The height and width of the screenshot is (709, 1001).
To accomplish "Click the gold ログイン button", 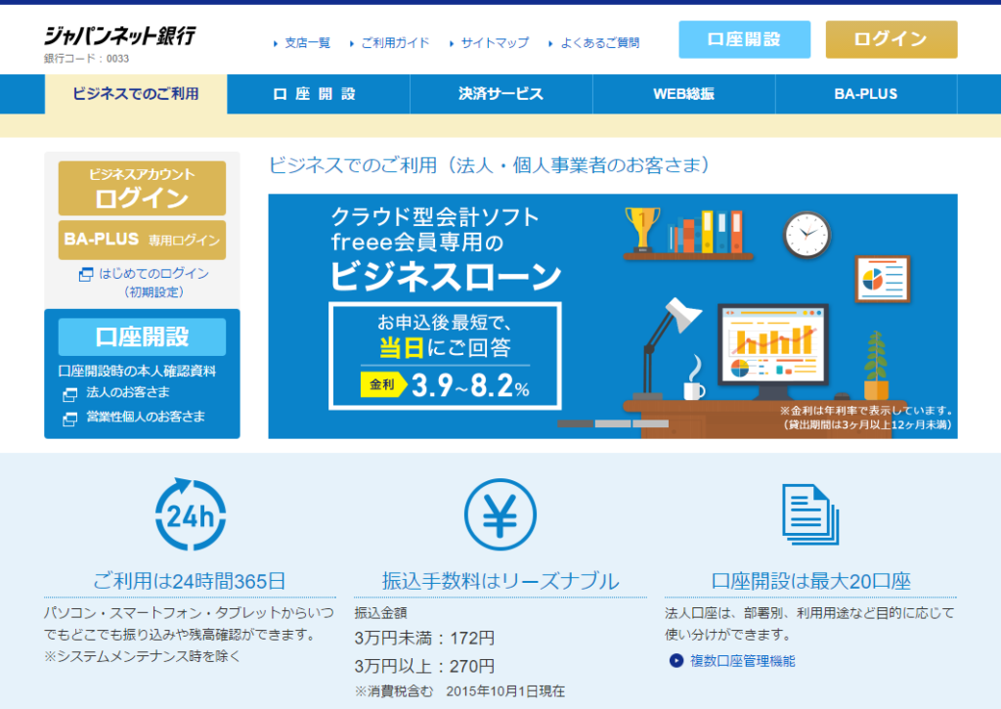I will (891, 40).
